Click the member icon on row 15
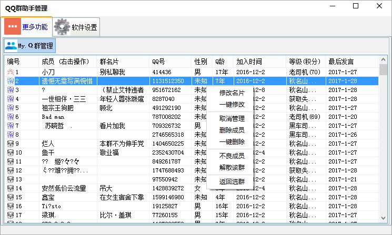 pos(10,197)
